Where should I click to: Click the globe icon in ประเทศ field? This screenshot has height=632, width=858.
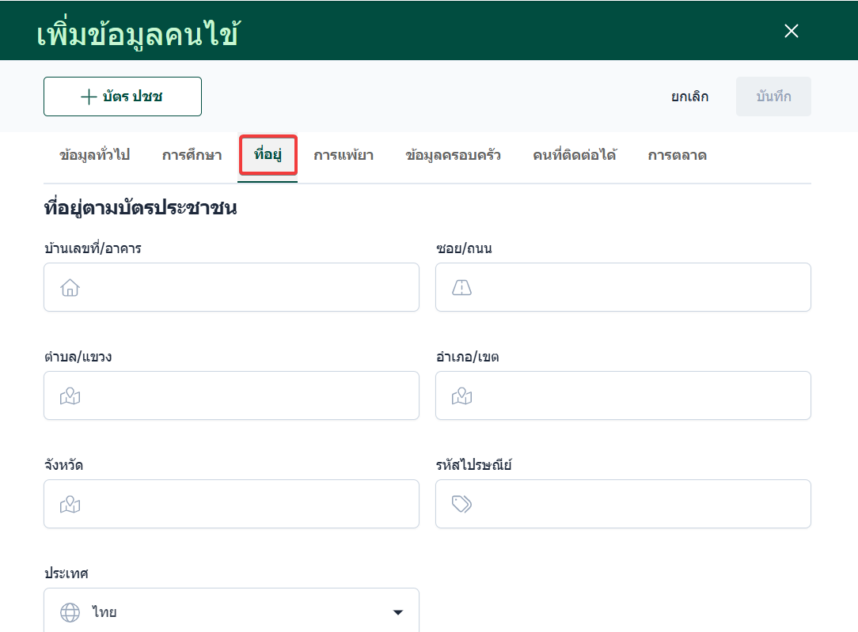tap(70, 612)
